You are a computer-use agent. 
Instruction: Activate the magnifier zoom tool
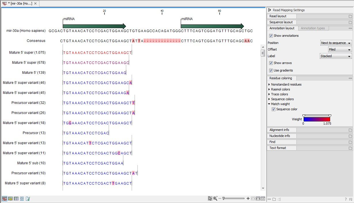coord(215,198)
